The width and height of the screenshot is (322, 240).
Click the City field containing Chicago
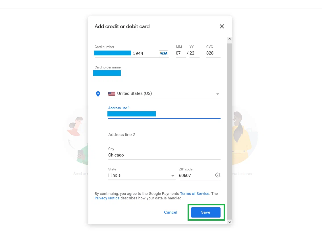point(164,155)
